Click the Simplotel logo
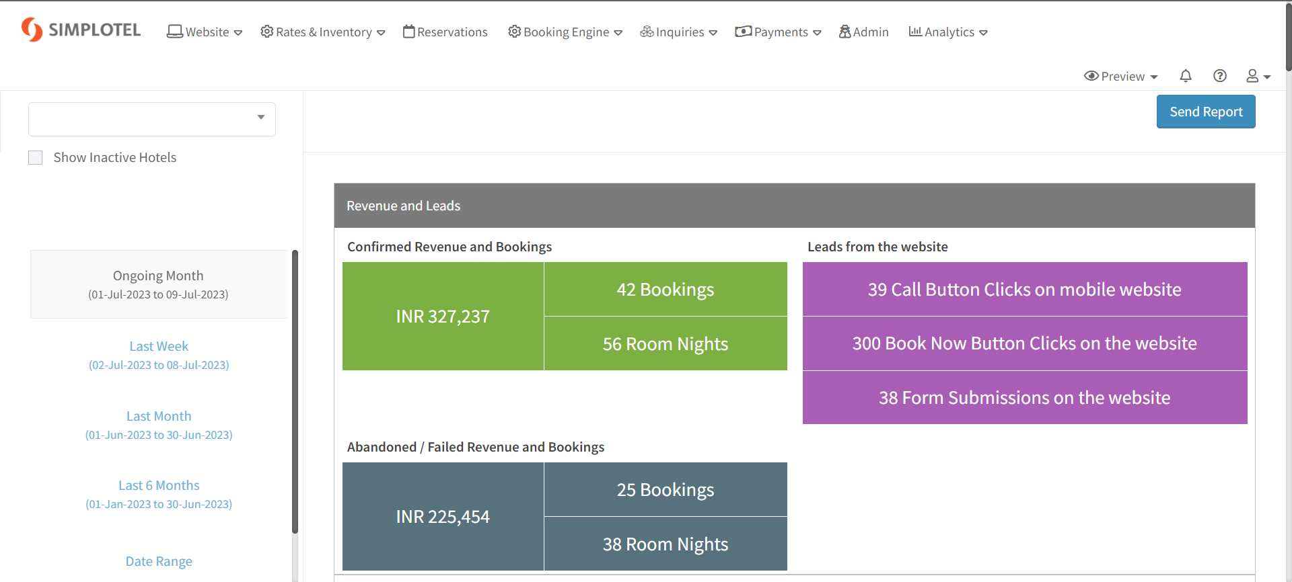The width and height of the screenshot is (1292, 582). pyautogui.click(x=81, y=30)
